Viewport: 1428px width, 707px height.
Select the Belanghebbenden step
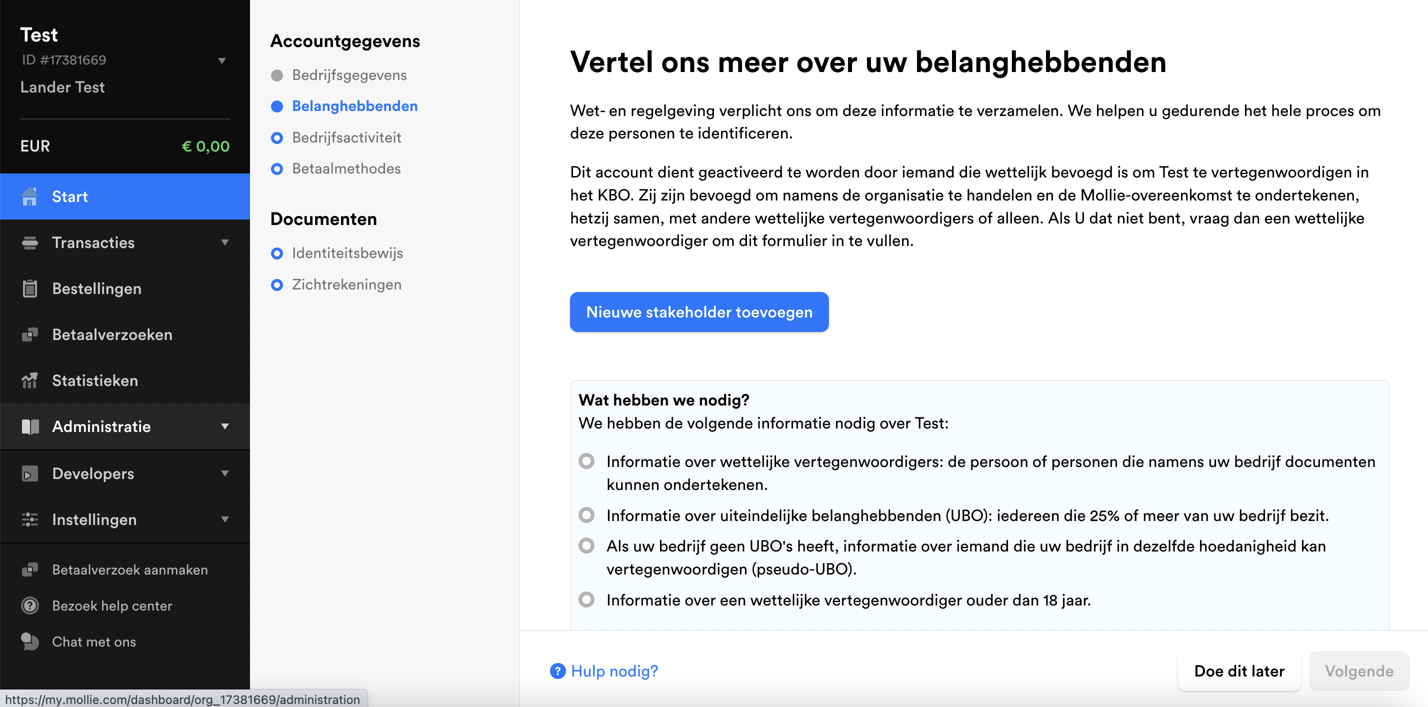(x=355, y=106)
